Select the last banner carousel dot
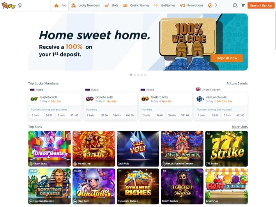The image size is (276, 207). [x=145, y=75]
